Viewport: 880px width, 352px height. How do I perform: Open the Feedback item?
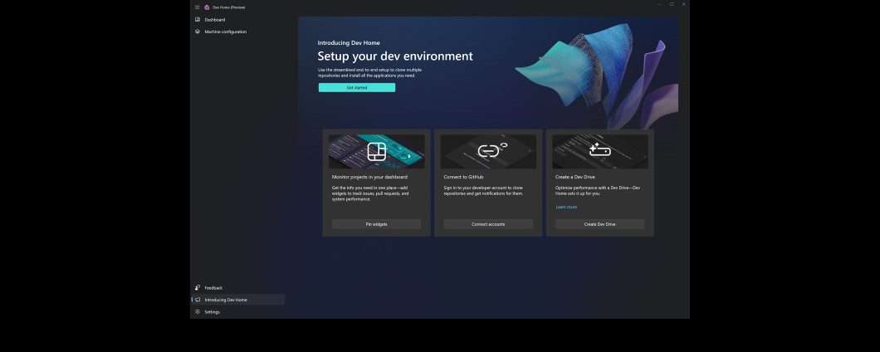238,287
